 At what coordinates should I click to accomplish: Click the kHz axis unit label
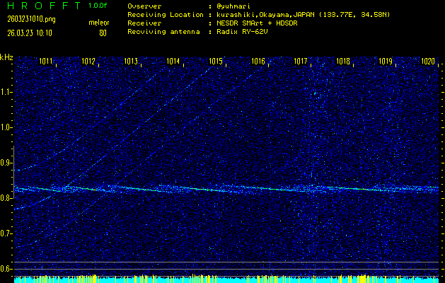pyautogui.click(x=6, y=57)
